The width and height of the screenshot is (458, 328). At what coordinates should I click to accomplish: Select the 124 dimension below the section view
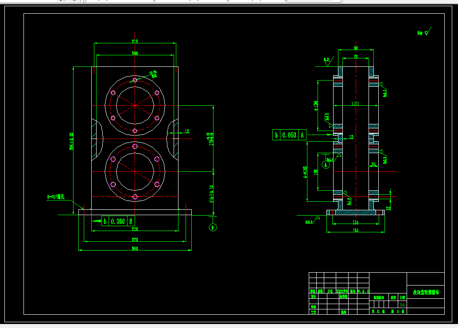356,222
